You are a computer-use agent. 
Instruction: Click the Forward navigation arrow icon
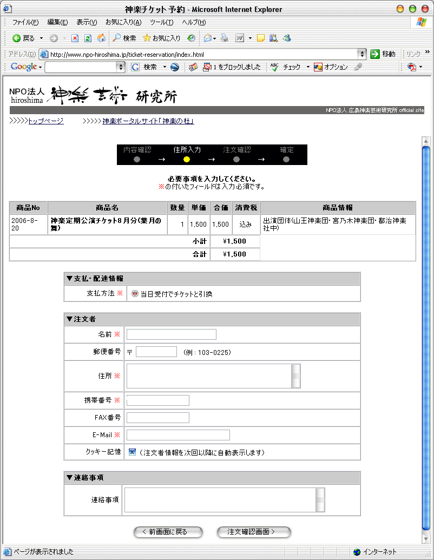pos(54,38)
